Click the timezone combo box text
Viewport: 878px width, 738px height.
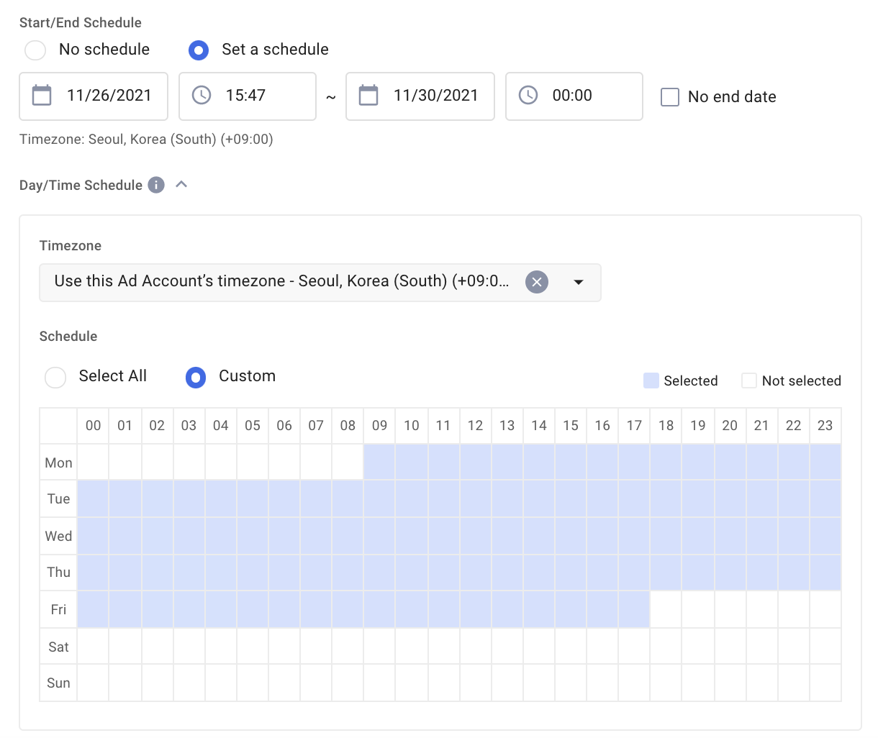[281, 282]
